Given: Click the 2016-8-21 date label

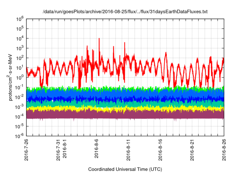Looking at the screenshot, I should click(x=192, y=150).
